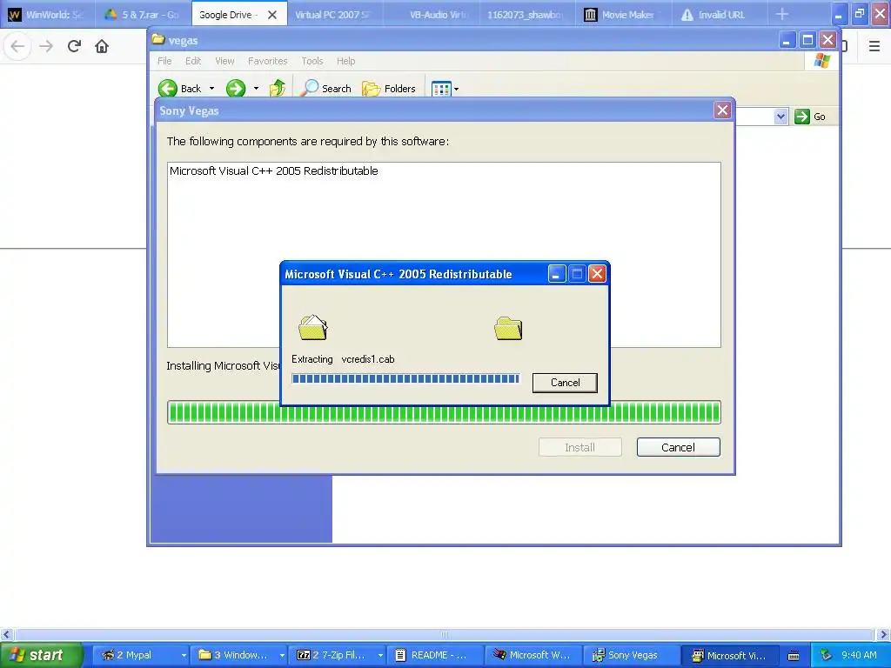
Task: Toggle the Folders pane button
Action: (389, 88)
